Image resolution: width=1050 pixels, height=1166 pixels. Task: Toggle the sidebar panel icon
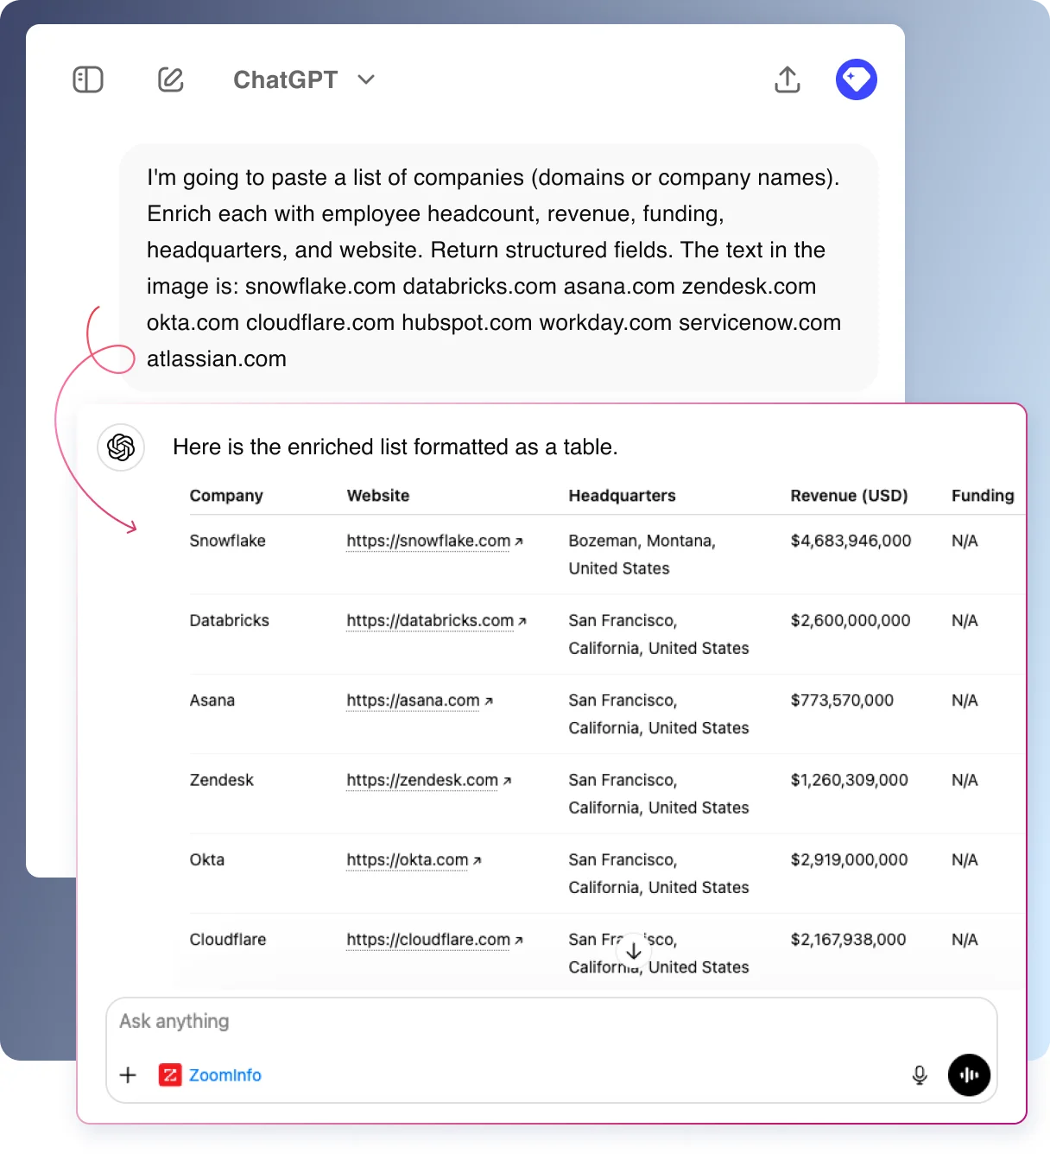pyautogui.click(x=88, y=79)
